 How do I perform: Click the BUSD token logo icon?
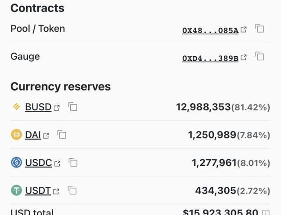(16, 107)
